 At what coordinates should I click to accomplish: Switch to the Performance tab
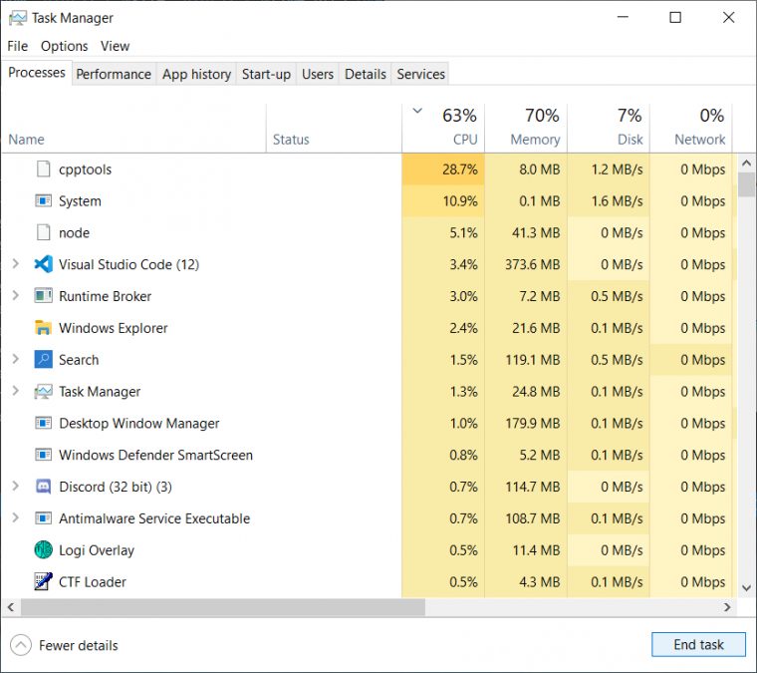(114, 74)
